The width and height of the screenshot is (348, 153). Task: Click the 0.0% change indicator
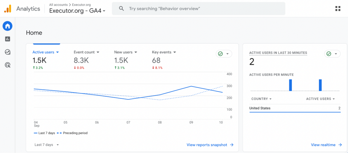tap(79, 68)
